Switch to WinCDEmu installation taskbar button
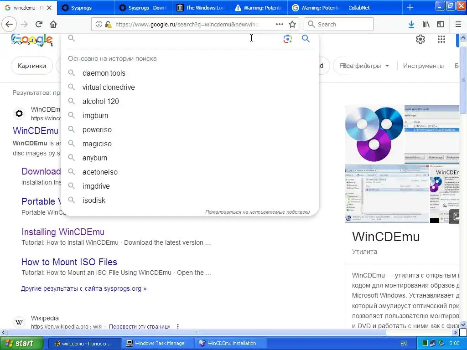The width and height of the screenshot is (467, 350). tap(230, 344)
